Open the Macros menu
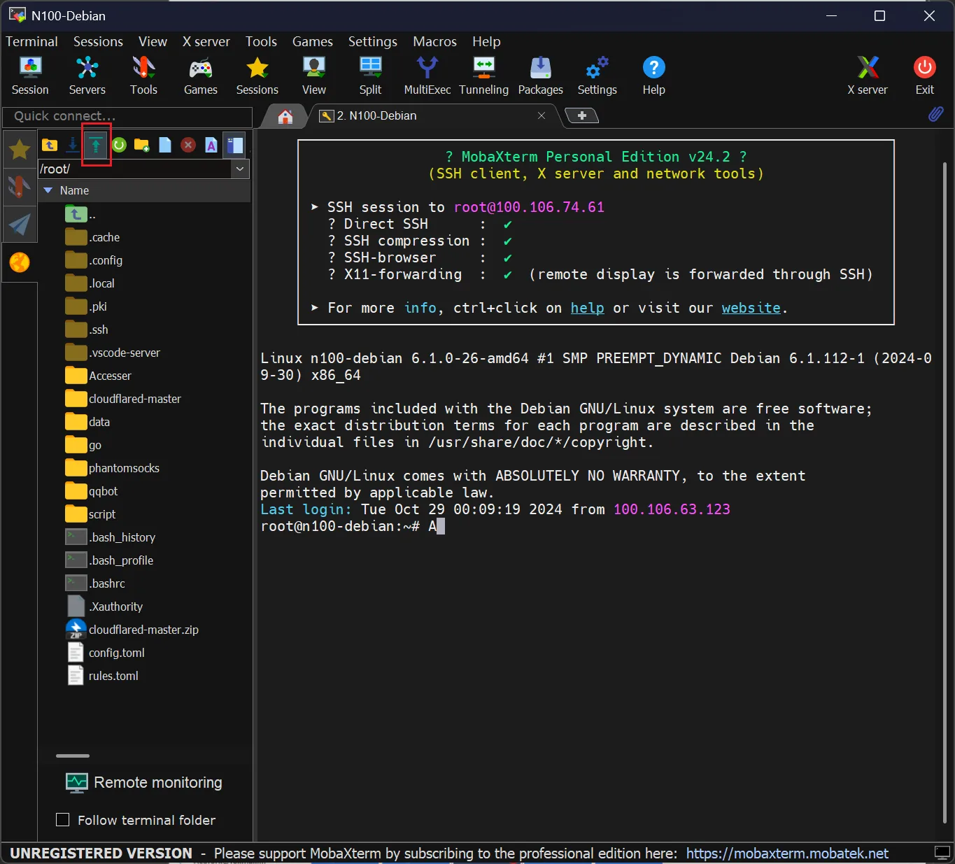Viewport: 955px width, 864px height. pos(434,41)
